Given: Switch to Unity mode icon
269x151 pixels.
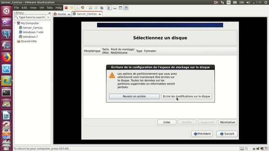Looking at the screenshot, I should coord(126,8).
